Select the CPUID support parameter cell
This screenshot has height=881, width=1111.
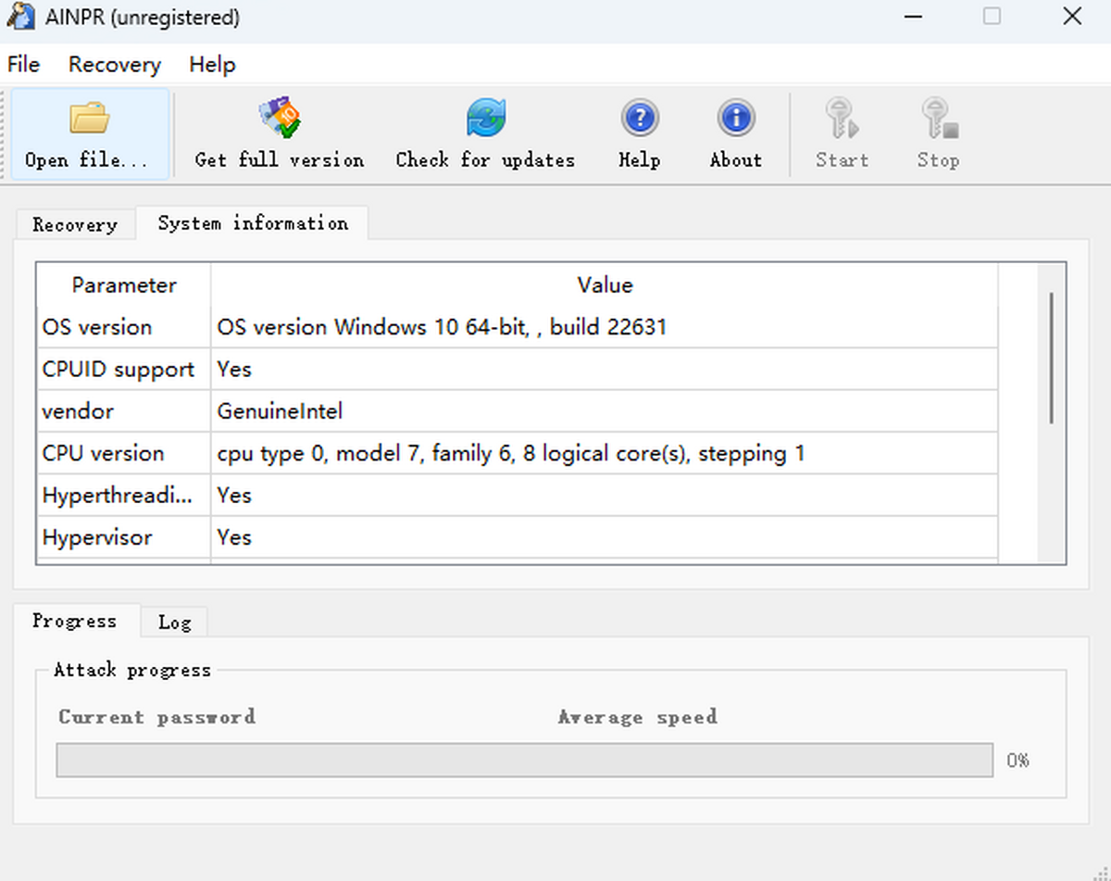124,369
